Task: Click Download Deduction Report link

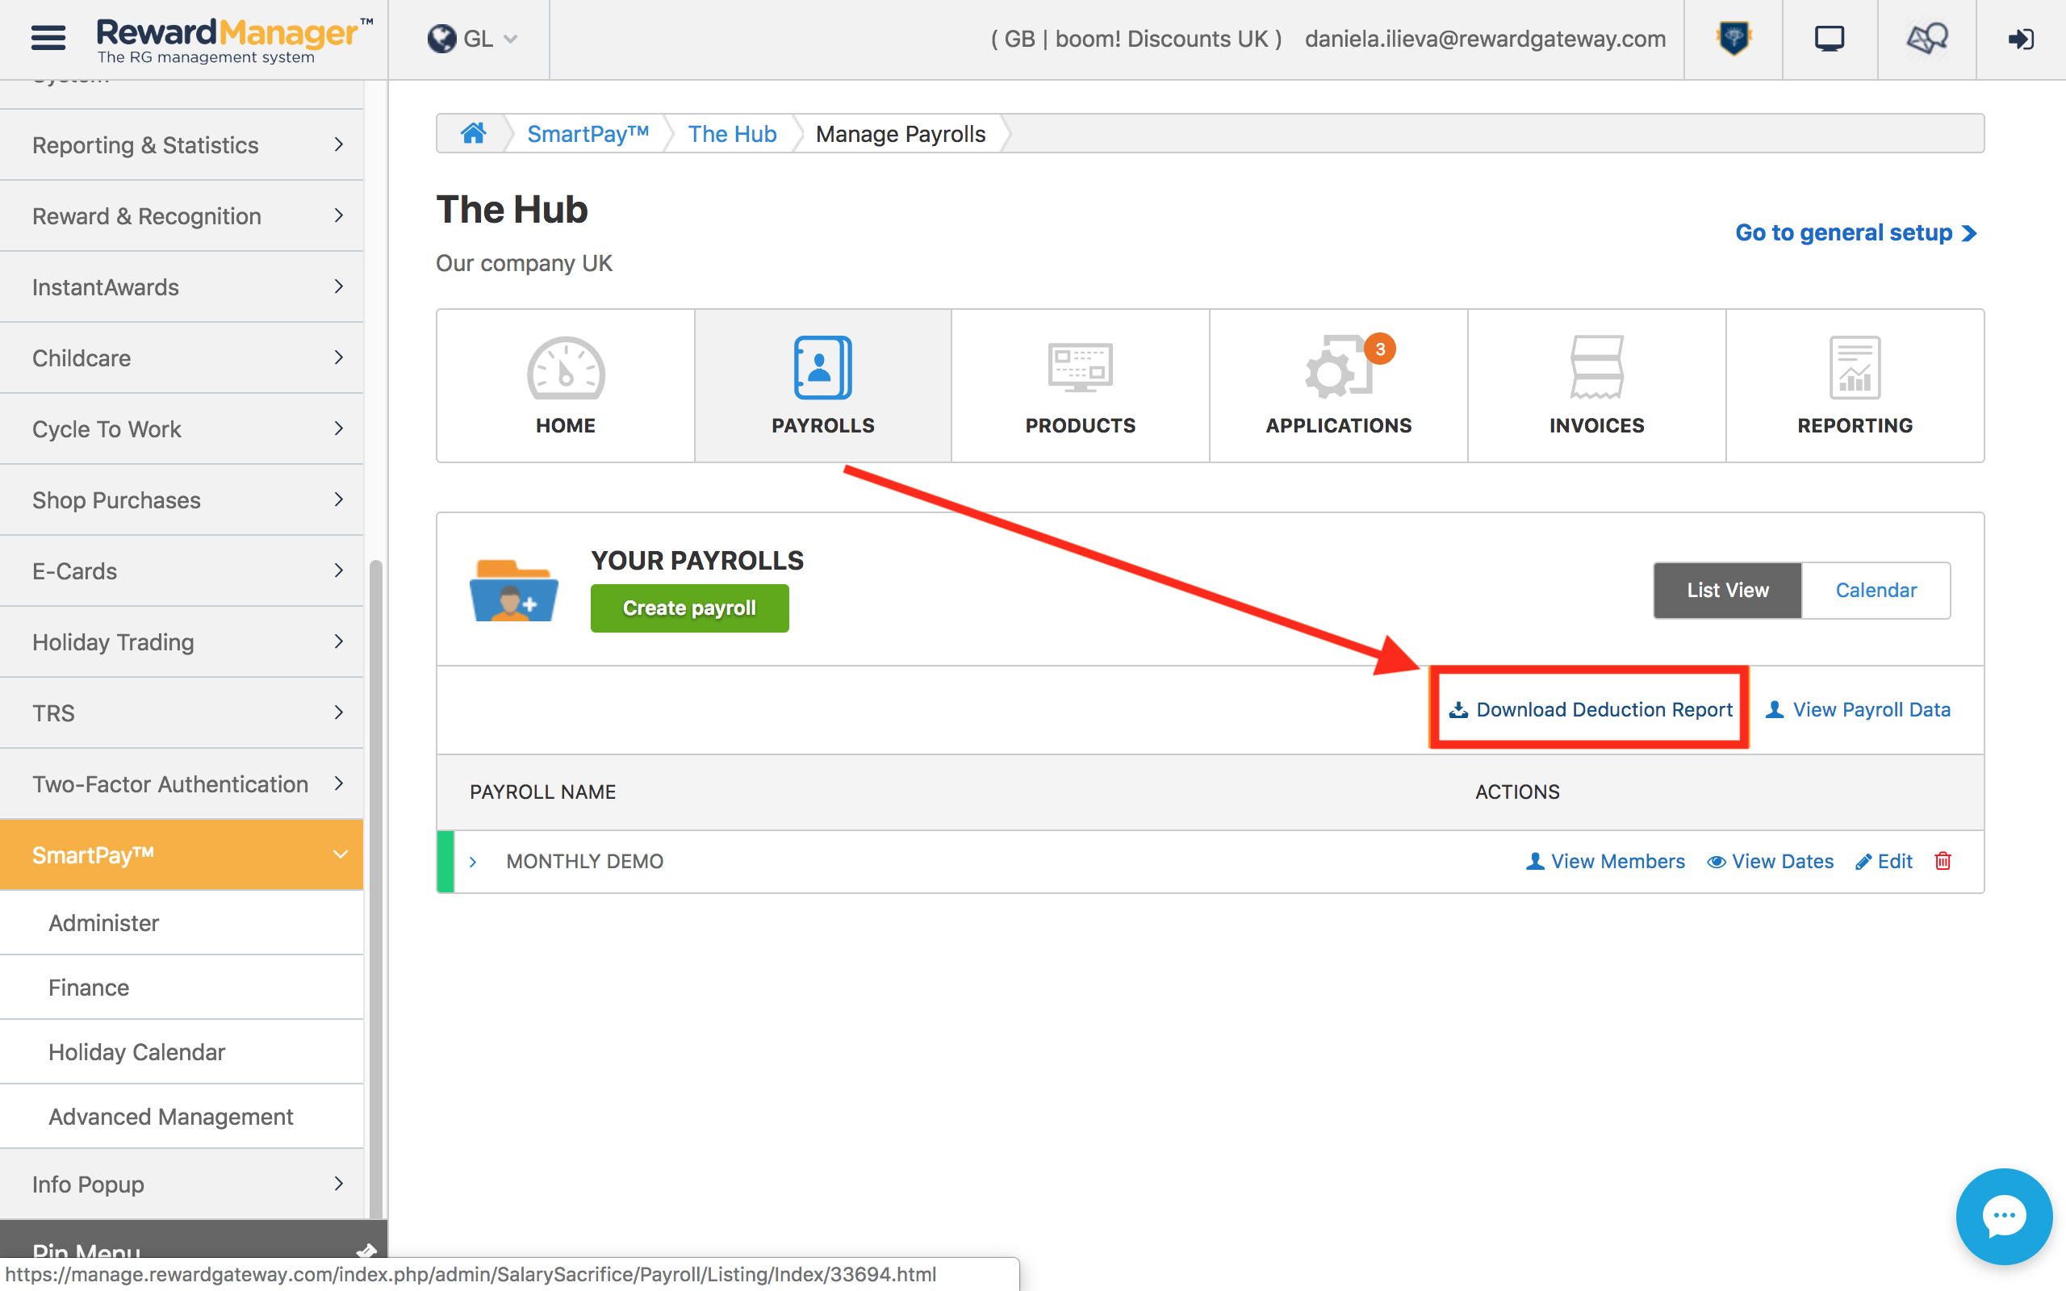Action: 1591,709
